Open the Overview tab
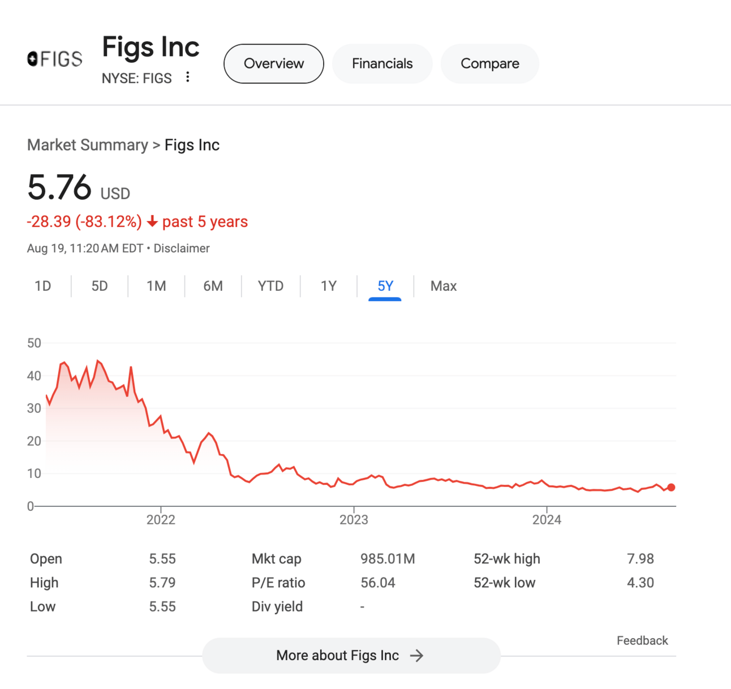The image size is (731, 689). 274,63
